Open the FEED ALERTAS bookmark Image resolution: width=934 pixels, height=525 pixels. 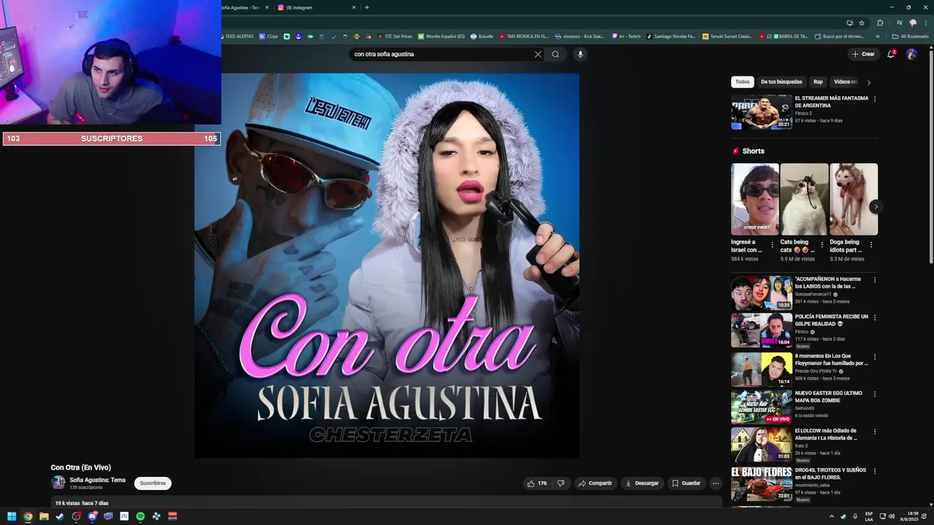click(236, 36)
